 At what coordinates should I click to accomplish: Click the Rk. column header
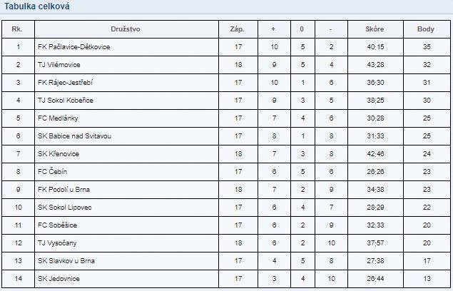pos(17,29)
